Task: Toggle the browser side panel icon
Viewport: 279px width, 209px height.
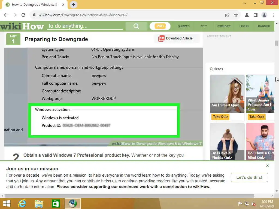Action: coord(256,15)
